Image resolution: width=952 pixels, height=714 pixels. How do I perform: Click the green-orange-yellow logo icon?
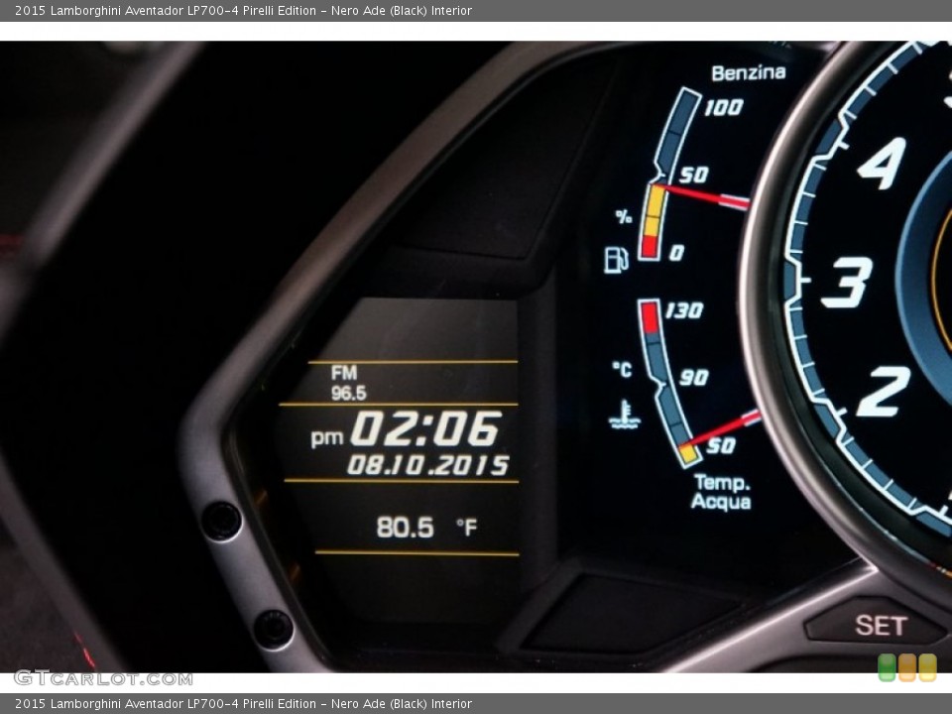pyautogui.click(x=907, y=667)
